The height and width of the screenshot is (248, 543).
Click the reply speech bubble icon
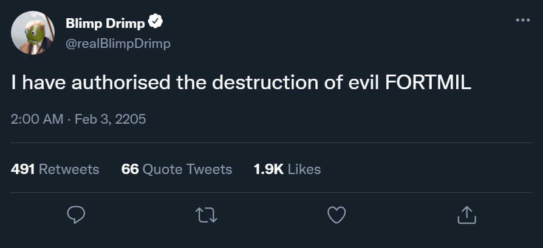(x=75, y=213)
